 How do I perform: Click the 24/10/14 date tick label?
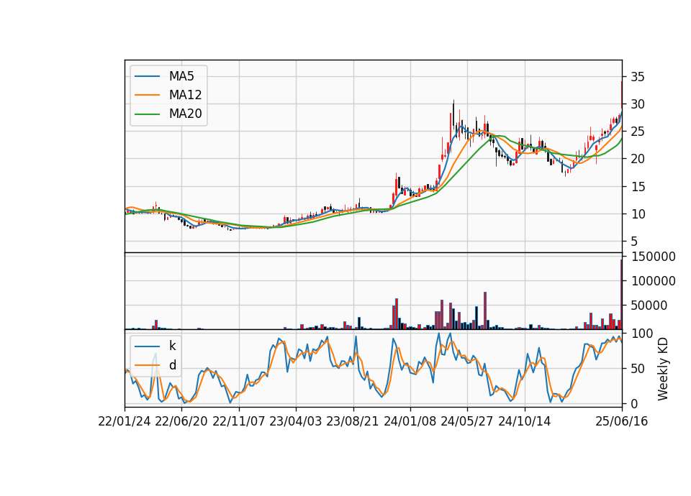pyautogui.click(x=525, y=422)
